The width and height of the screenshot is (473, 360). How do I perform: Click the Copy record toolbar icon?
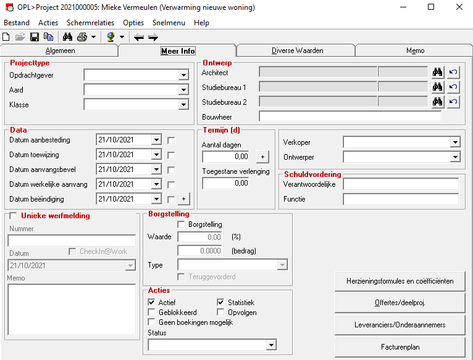click(x=48, y=37)
